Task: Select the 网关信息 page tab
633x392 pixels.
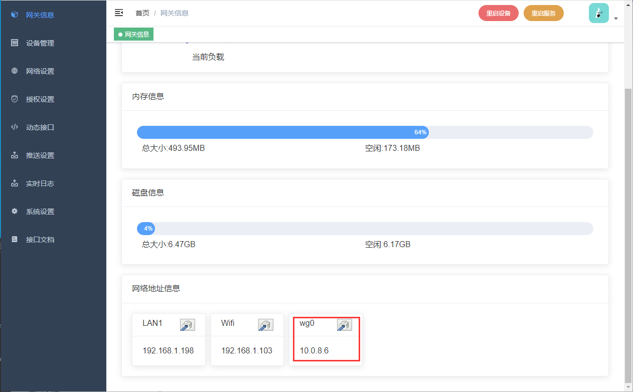Action: tap(133, 35)
